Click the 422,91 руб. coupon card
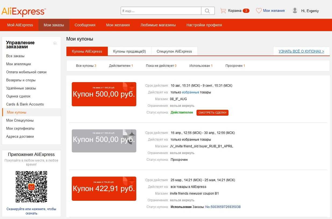The image size is (332, 219). point(104,189)
